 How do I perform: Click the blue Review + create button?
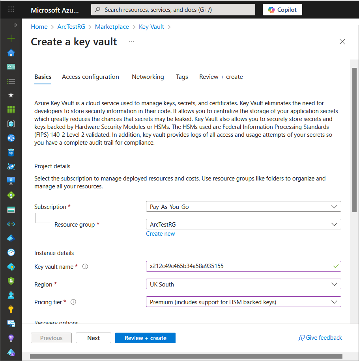pyautogui.click(x=145, y=338)
